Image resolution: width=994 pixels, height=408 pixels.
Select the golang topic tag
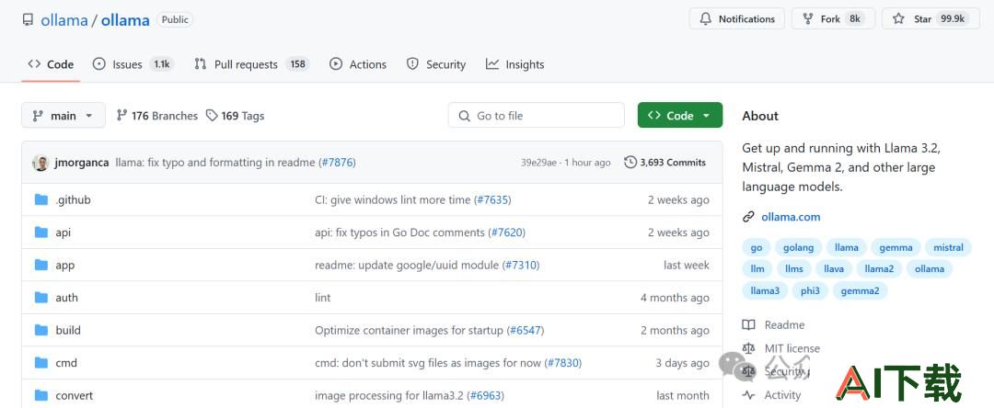pos(798,247)
